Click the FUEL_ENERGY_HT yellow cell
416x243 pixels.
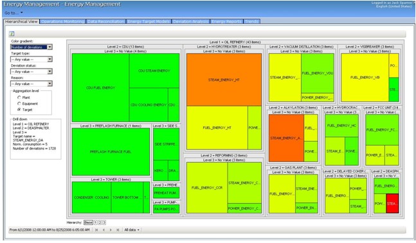tap(217, 128)
